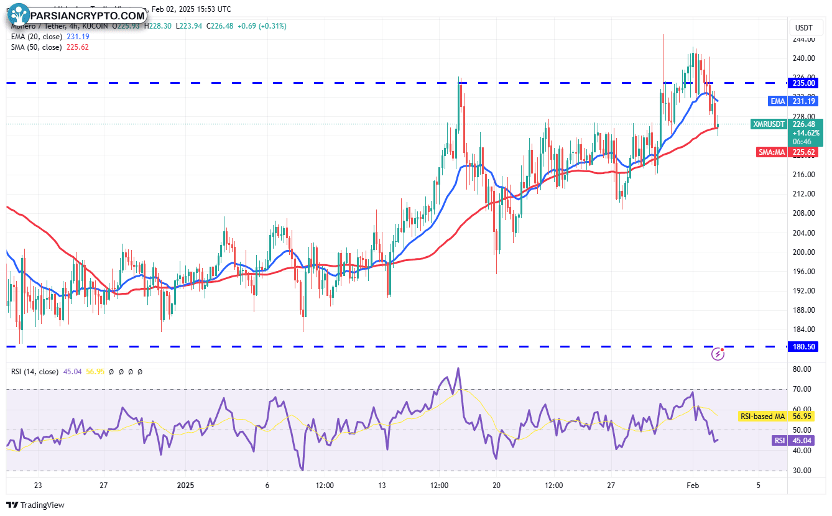Click the 13 date label on time axis

click(x=382, y=486)
